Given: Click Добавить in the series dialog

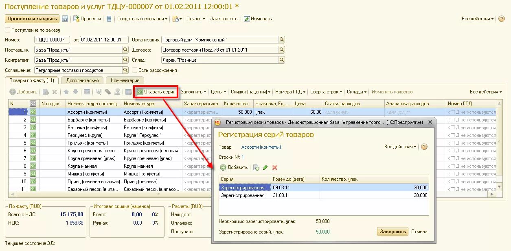Looking at the screenshot, I should 234,167.
